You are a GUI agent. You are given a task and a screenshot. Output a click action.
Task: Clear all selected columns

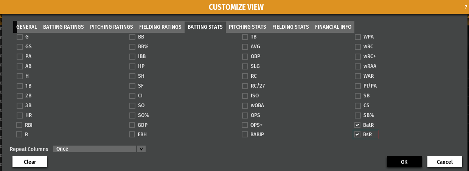pyautogui.click(x=30, y=162)
